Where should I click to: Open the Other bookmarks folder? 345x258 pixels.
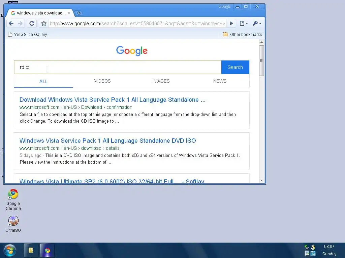coord(243,35)
